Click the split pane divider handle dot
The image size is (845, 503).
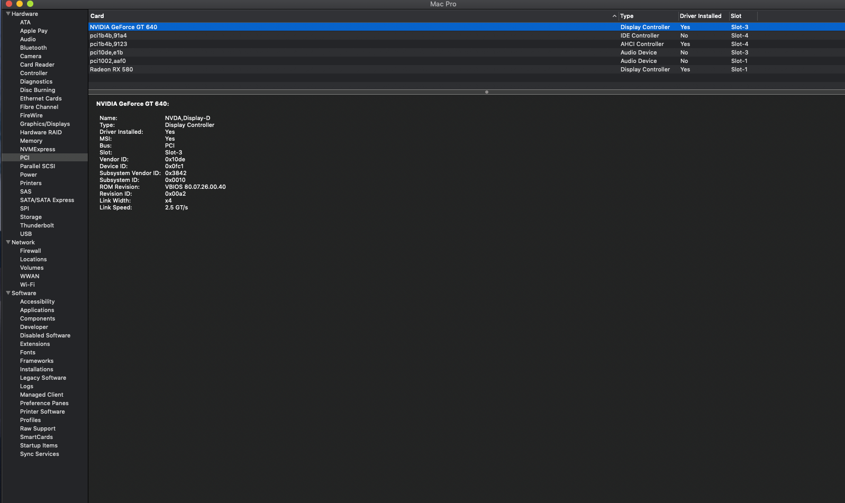tap(487, 92)
